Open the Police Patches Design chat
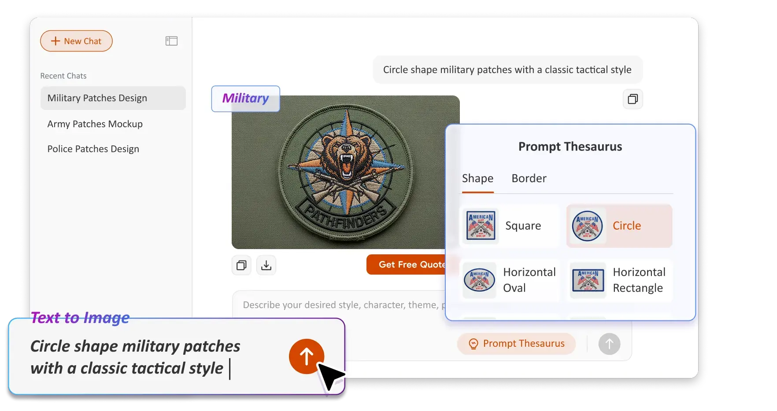Viewport: 777px width, 411px height. 93,149
